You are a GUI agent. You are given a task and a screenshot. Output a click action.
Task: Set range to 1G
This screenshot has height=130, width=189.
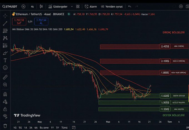[15, 127]
